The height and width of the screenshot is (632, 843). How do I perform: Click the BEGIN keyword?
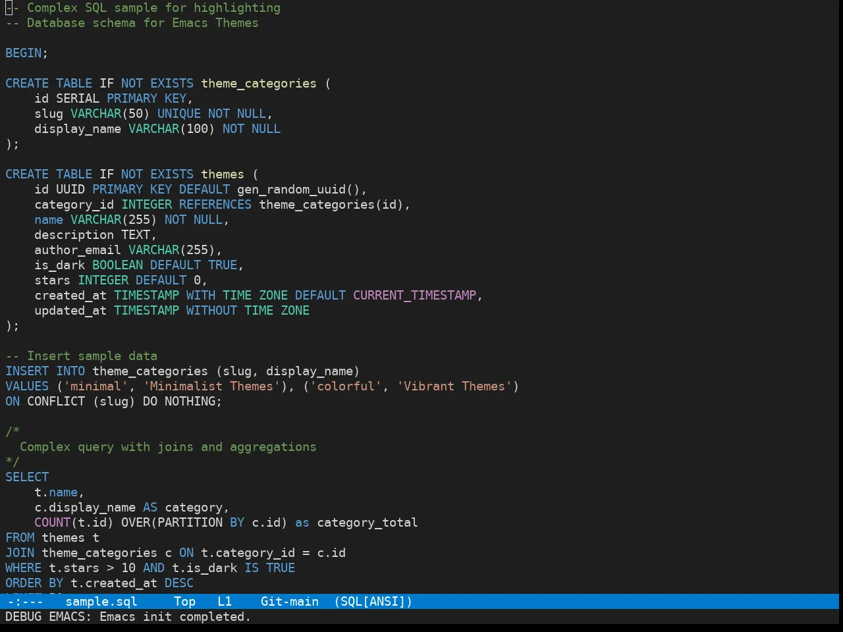pyautogui.click(x=23, y=53)
